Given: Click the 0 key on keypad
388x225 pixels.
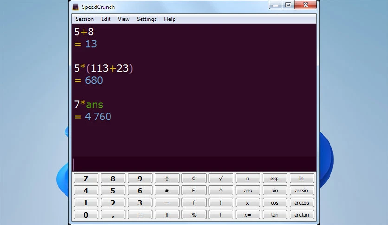Looking at the screenshot, I should (x=86, y=215).
